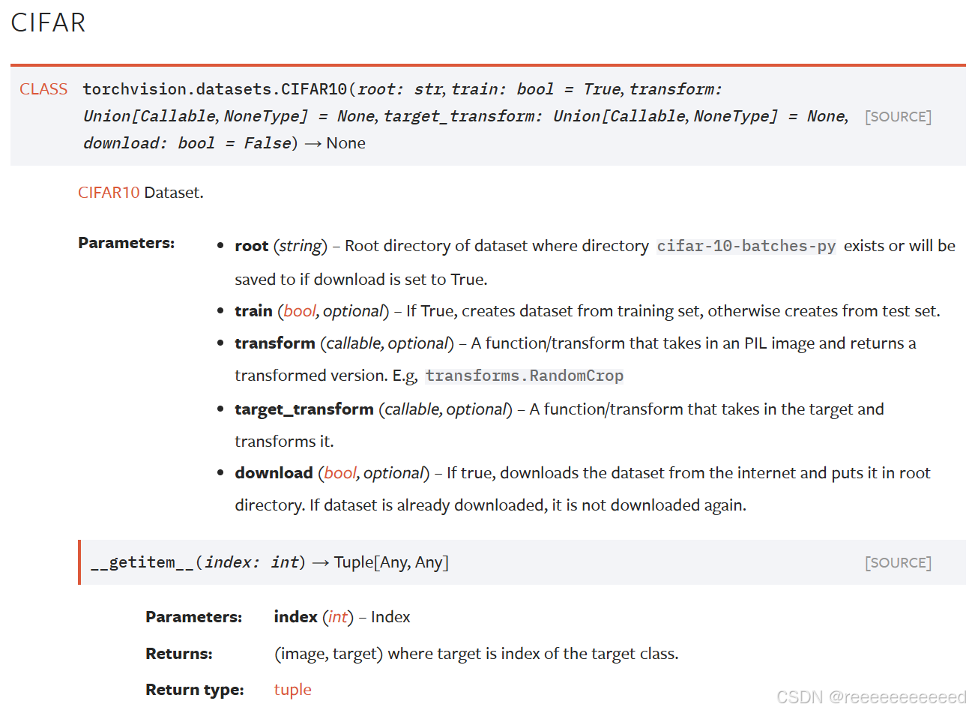
Task: Click the Returns label row
Action: click(x=178, y=653)
